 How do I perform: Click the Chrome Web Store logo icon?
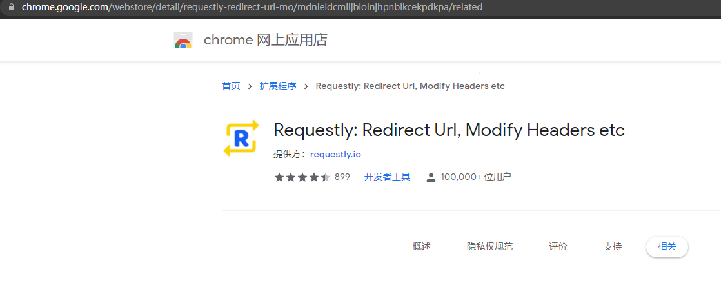coord(183,41)
